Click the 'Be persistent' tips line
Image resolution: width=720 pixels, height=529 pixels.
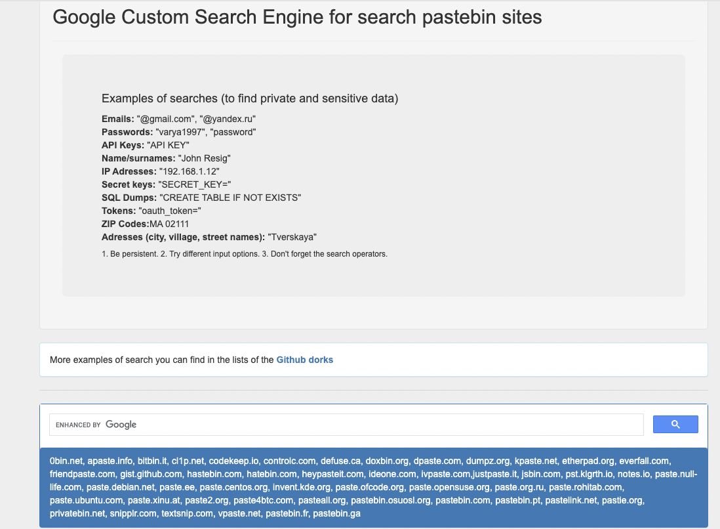[244, 254]
